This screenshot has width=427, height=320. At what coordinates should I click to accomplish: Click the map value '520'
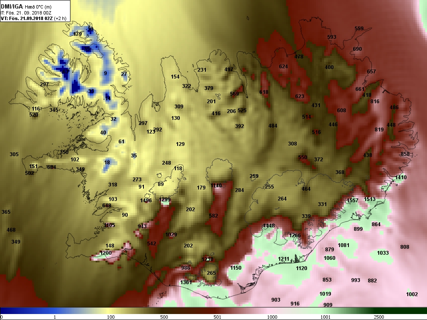[33, 115]
